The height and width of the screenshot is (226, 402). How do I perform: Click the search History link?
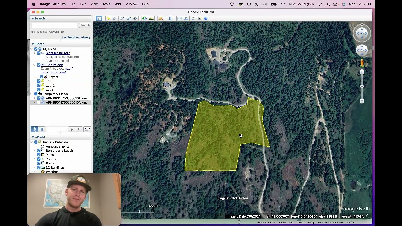coord(86,38)
